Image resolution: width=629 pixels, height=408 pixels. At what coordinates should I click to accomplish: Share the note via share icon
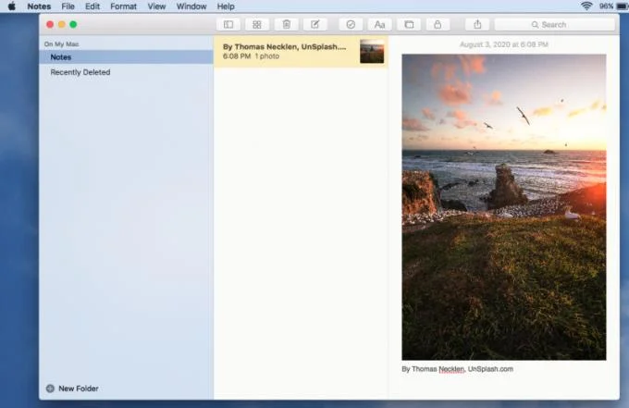coord(477,24)
